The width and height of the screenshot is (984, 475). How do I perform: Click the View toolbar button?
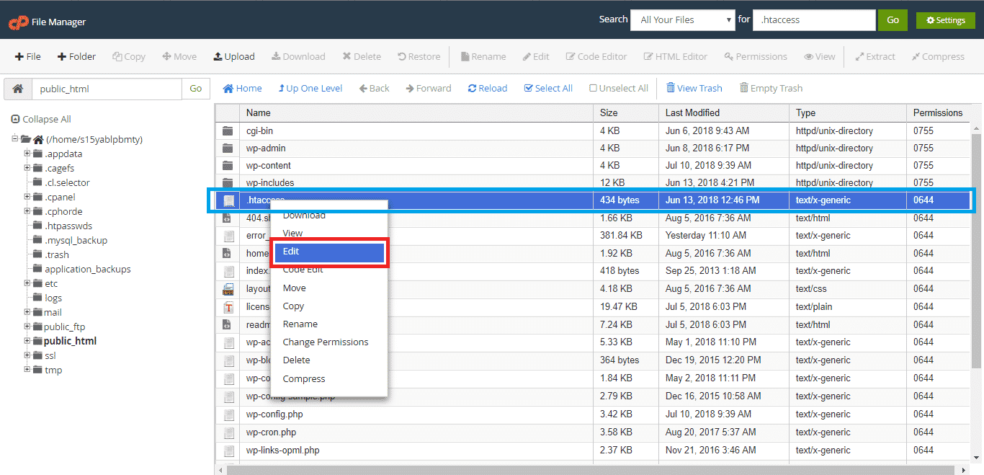pyautogui.click(x=820, y=56)
